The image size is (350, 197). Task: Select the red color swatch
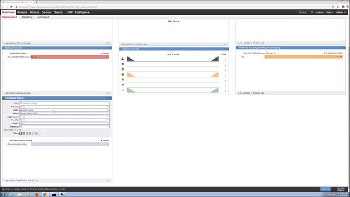click(x=24, y=133)
